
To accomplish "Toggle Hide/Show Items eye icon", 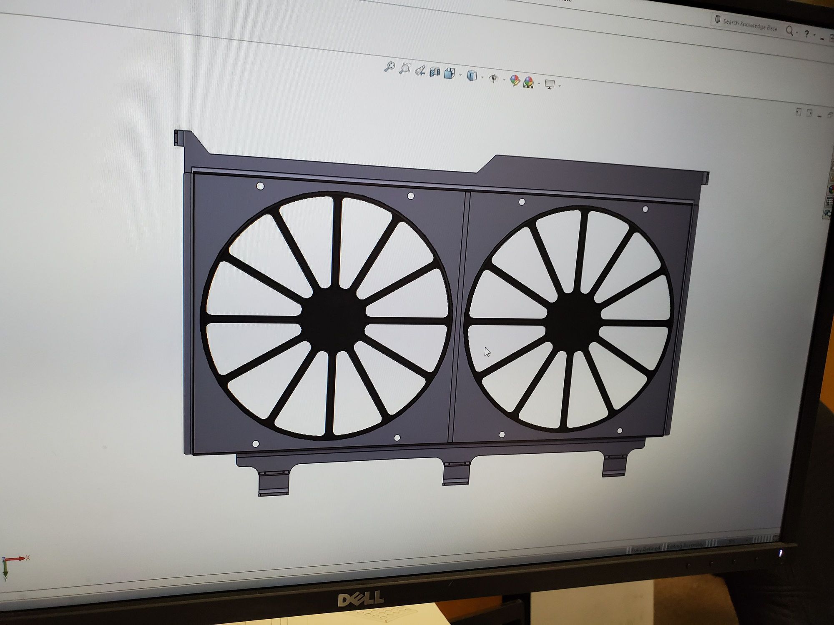I will pos(494,78).
